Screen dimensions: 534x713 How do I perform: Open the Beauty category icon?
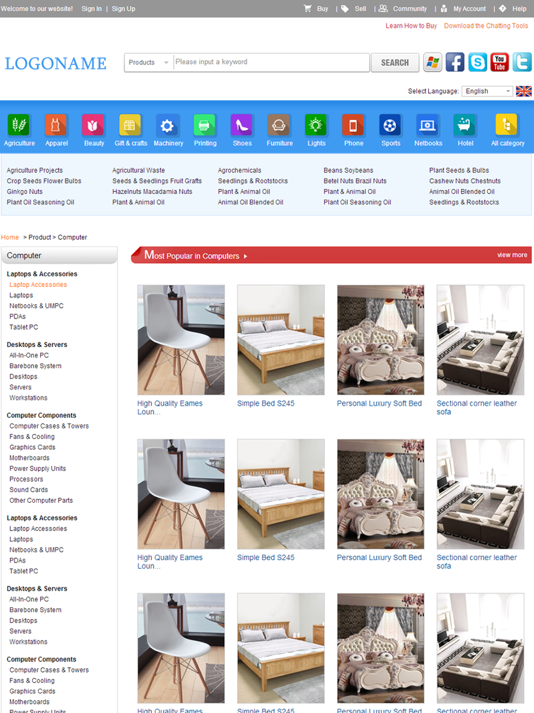point(93,125)
